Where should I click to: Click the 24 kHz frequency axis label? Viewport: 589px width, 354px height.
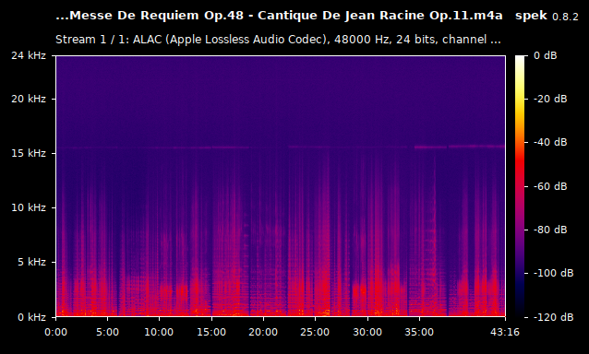[x=29, y=55]
